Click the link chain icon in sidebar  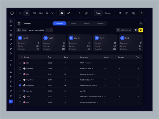click(11, 91)
